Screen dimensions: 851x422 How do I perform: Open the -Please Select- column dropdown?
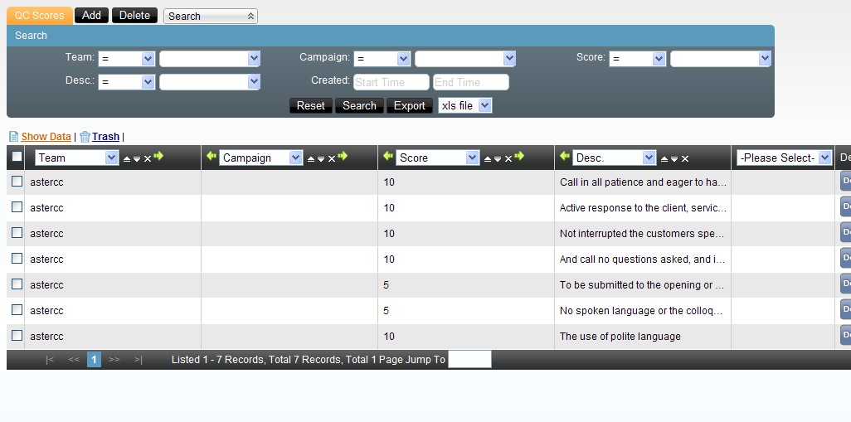(x=785, y=158)
